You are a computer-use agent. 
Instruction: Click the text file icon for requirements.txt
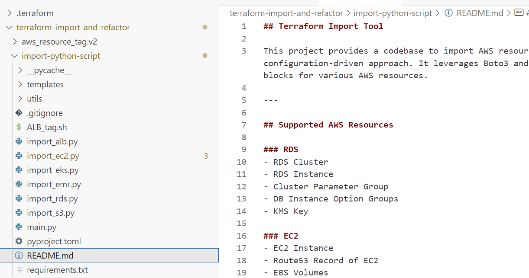click(19, 270)
